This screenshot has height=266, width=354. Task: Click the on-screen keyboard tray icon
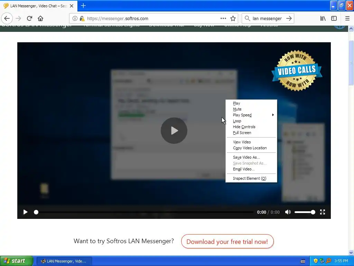[x=303, y=261]
